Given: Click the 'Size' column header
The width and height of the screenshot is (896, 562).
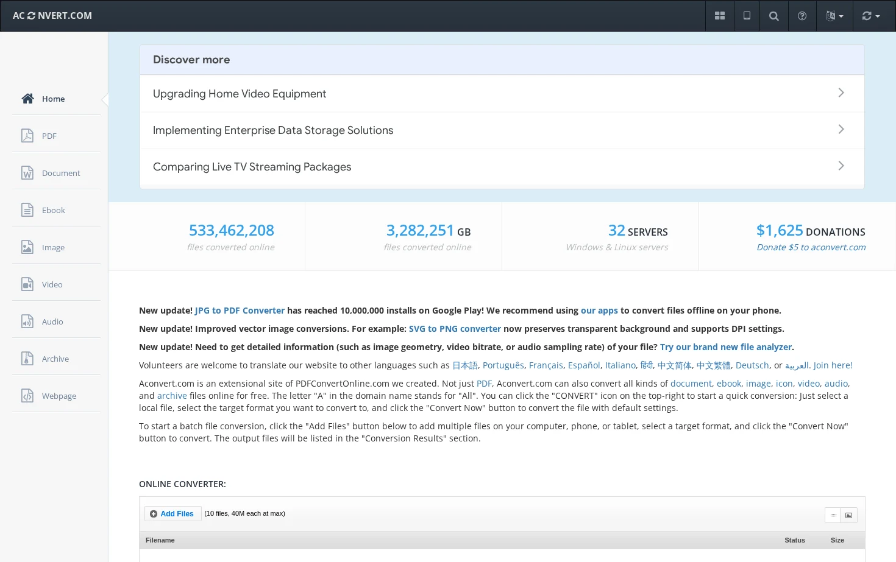Looking at the screenshot, I should coord(837,540).
